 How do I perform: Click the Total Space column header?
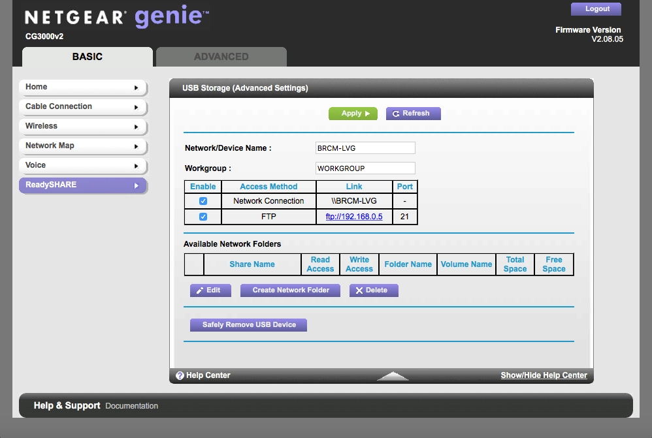(515, 264)
